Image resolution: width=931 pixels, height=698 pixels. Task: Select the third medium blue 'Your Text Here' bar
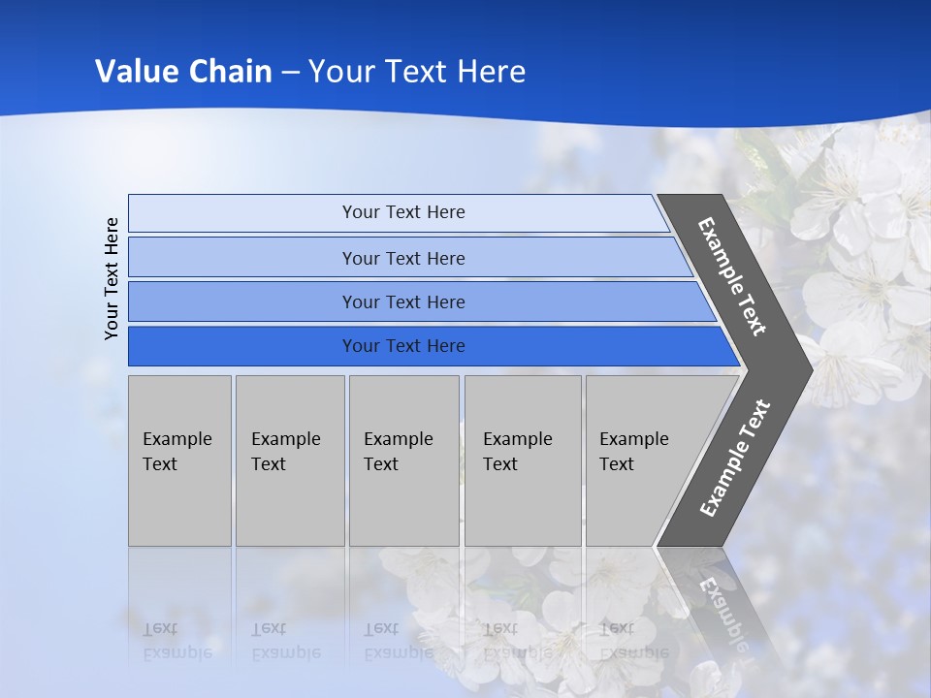(422, 302)
